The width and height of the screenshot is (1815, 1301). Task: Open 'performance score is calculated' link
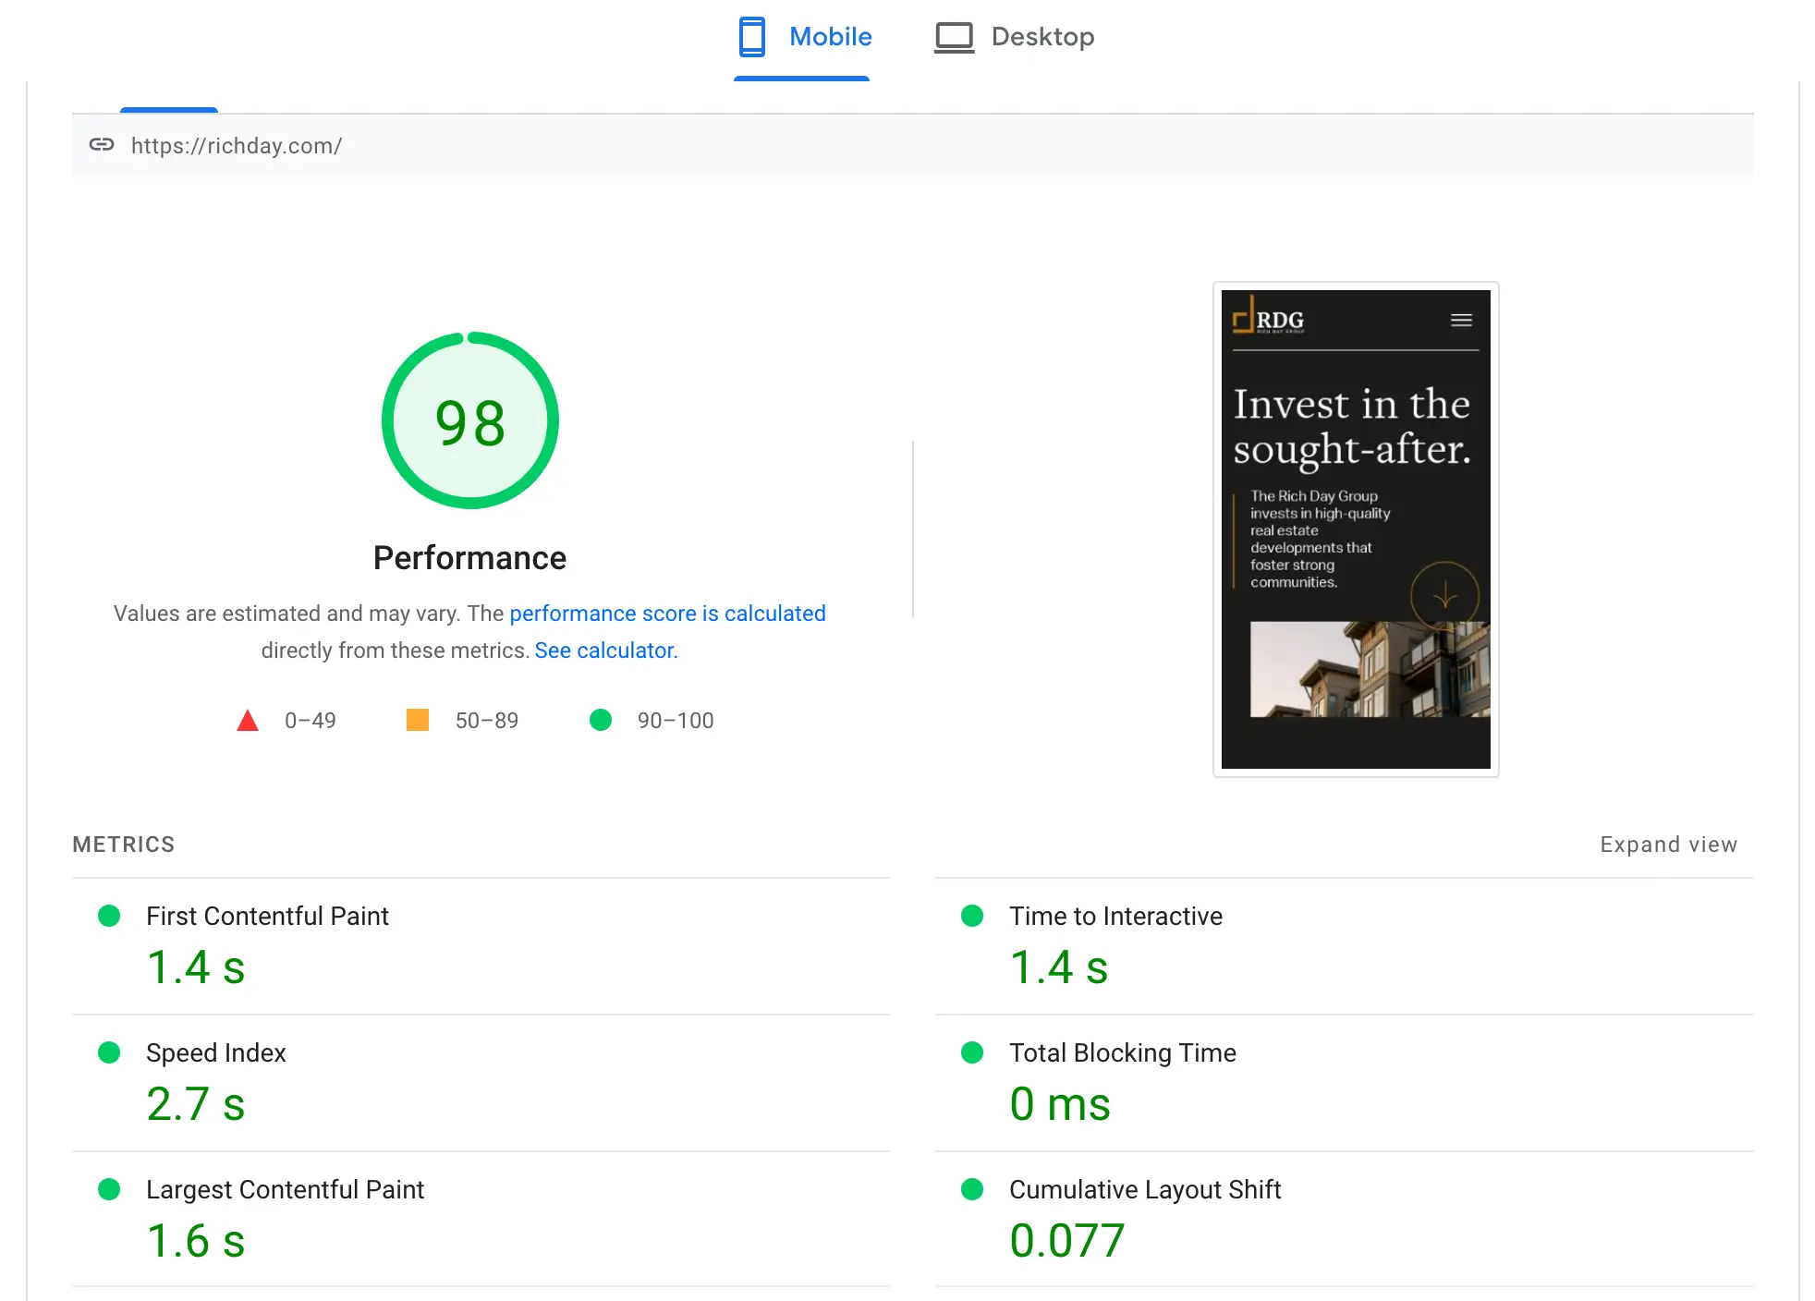tap(667, 614)
